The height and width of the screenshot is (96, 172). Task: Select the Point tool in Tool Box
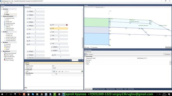(7, 11)
